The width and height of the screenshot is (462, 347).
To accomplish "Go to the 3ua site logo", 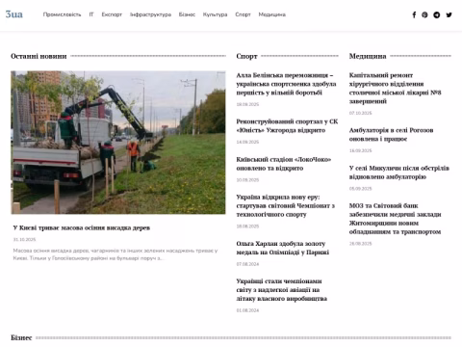I will (14, 14).
